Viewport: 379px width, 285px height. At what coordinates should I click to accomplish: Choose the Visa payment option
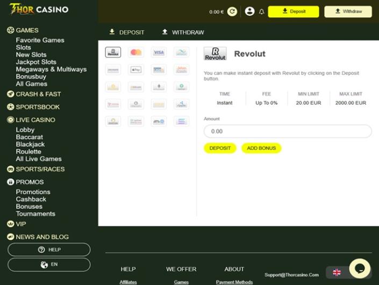pos(159,52)
